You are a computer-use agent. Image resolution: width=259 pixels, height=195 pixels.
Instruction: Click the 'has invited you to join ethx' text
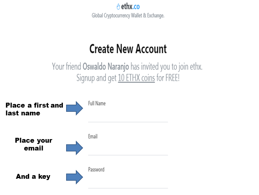(167, 66)
